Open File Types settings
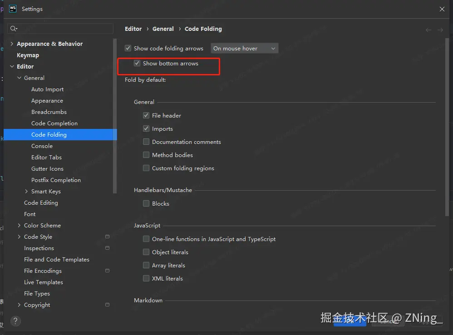The height and width of the screenshot is (335, 453). click(x=37, y=293)
